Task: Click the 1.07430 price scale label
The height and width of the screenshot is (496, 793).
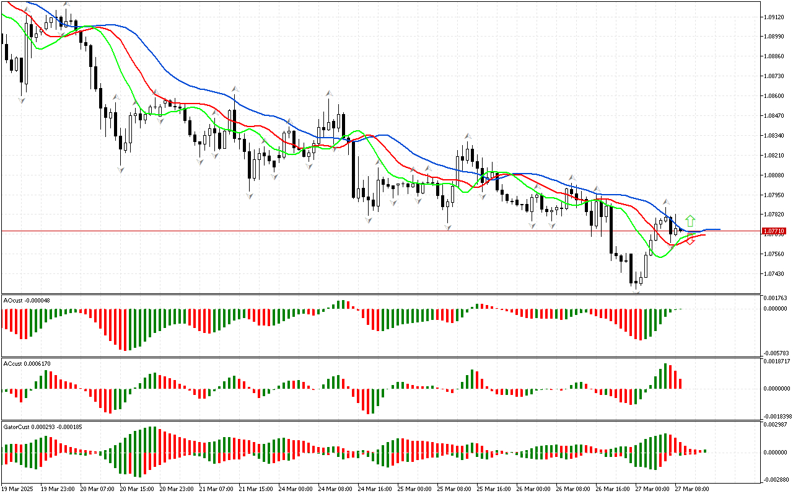Action: tap(776, 274)
